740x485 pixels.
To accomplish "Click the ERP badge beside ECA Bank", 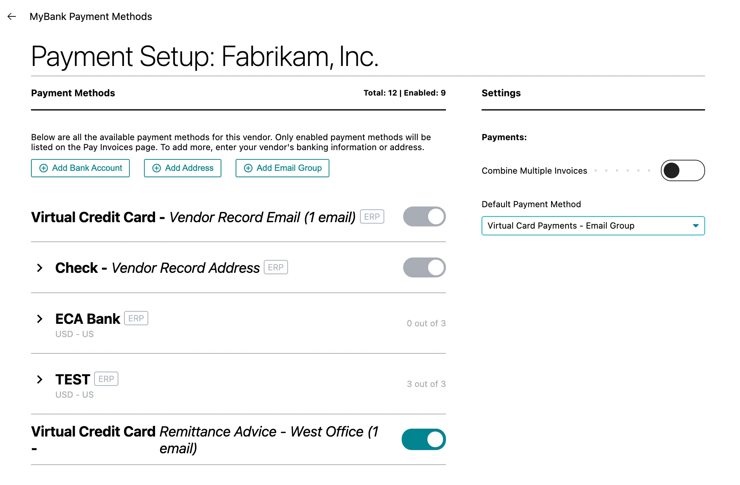I will point(136,318).
